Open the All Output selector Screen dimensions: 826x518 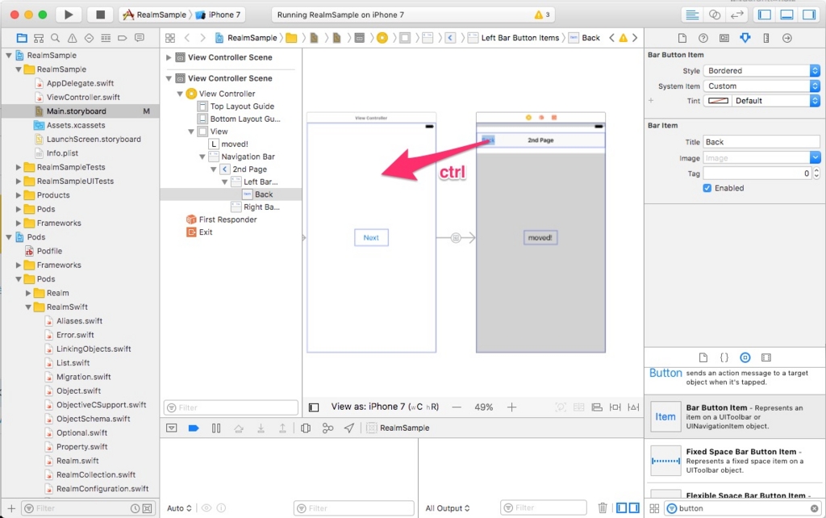point(447,508)
